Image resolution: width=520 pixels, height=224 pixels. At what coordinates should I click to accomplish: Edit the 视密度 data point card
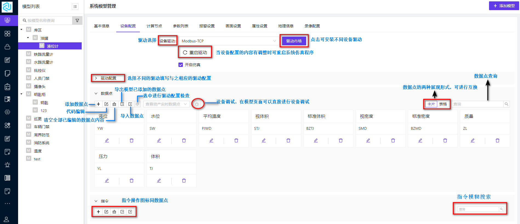[368, 140]
